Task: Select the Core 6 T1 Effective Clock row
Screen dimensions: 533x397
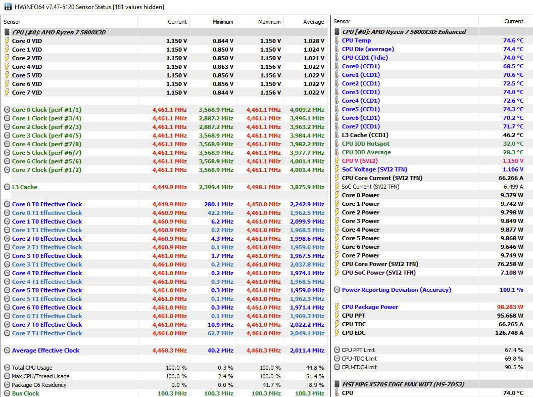Action: pyautogui.click(x=164, y=316)
